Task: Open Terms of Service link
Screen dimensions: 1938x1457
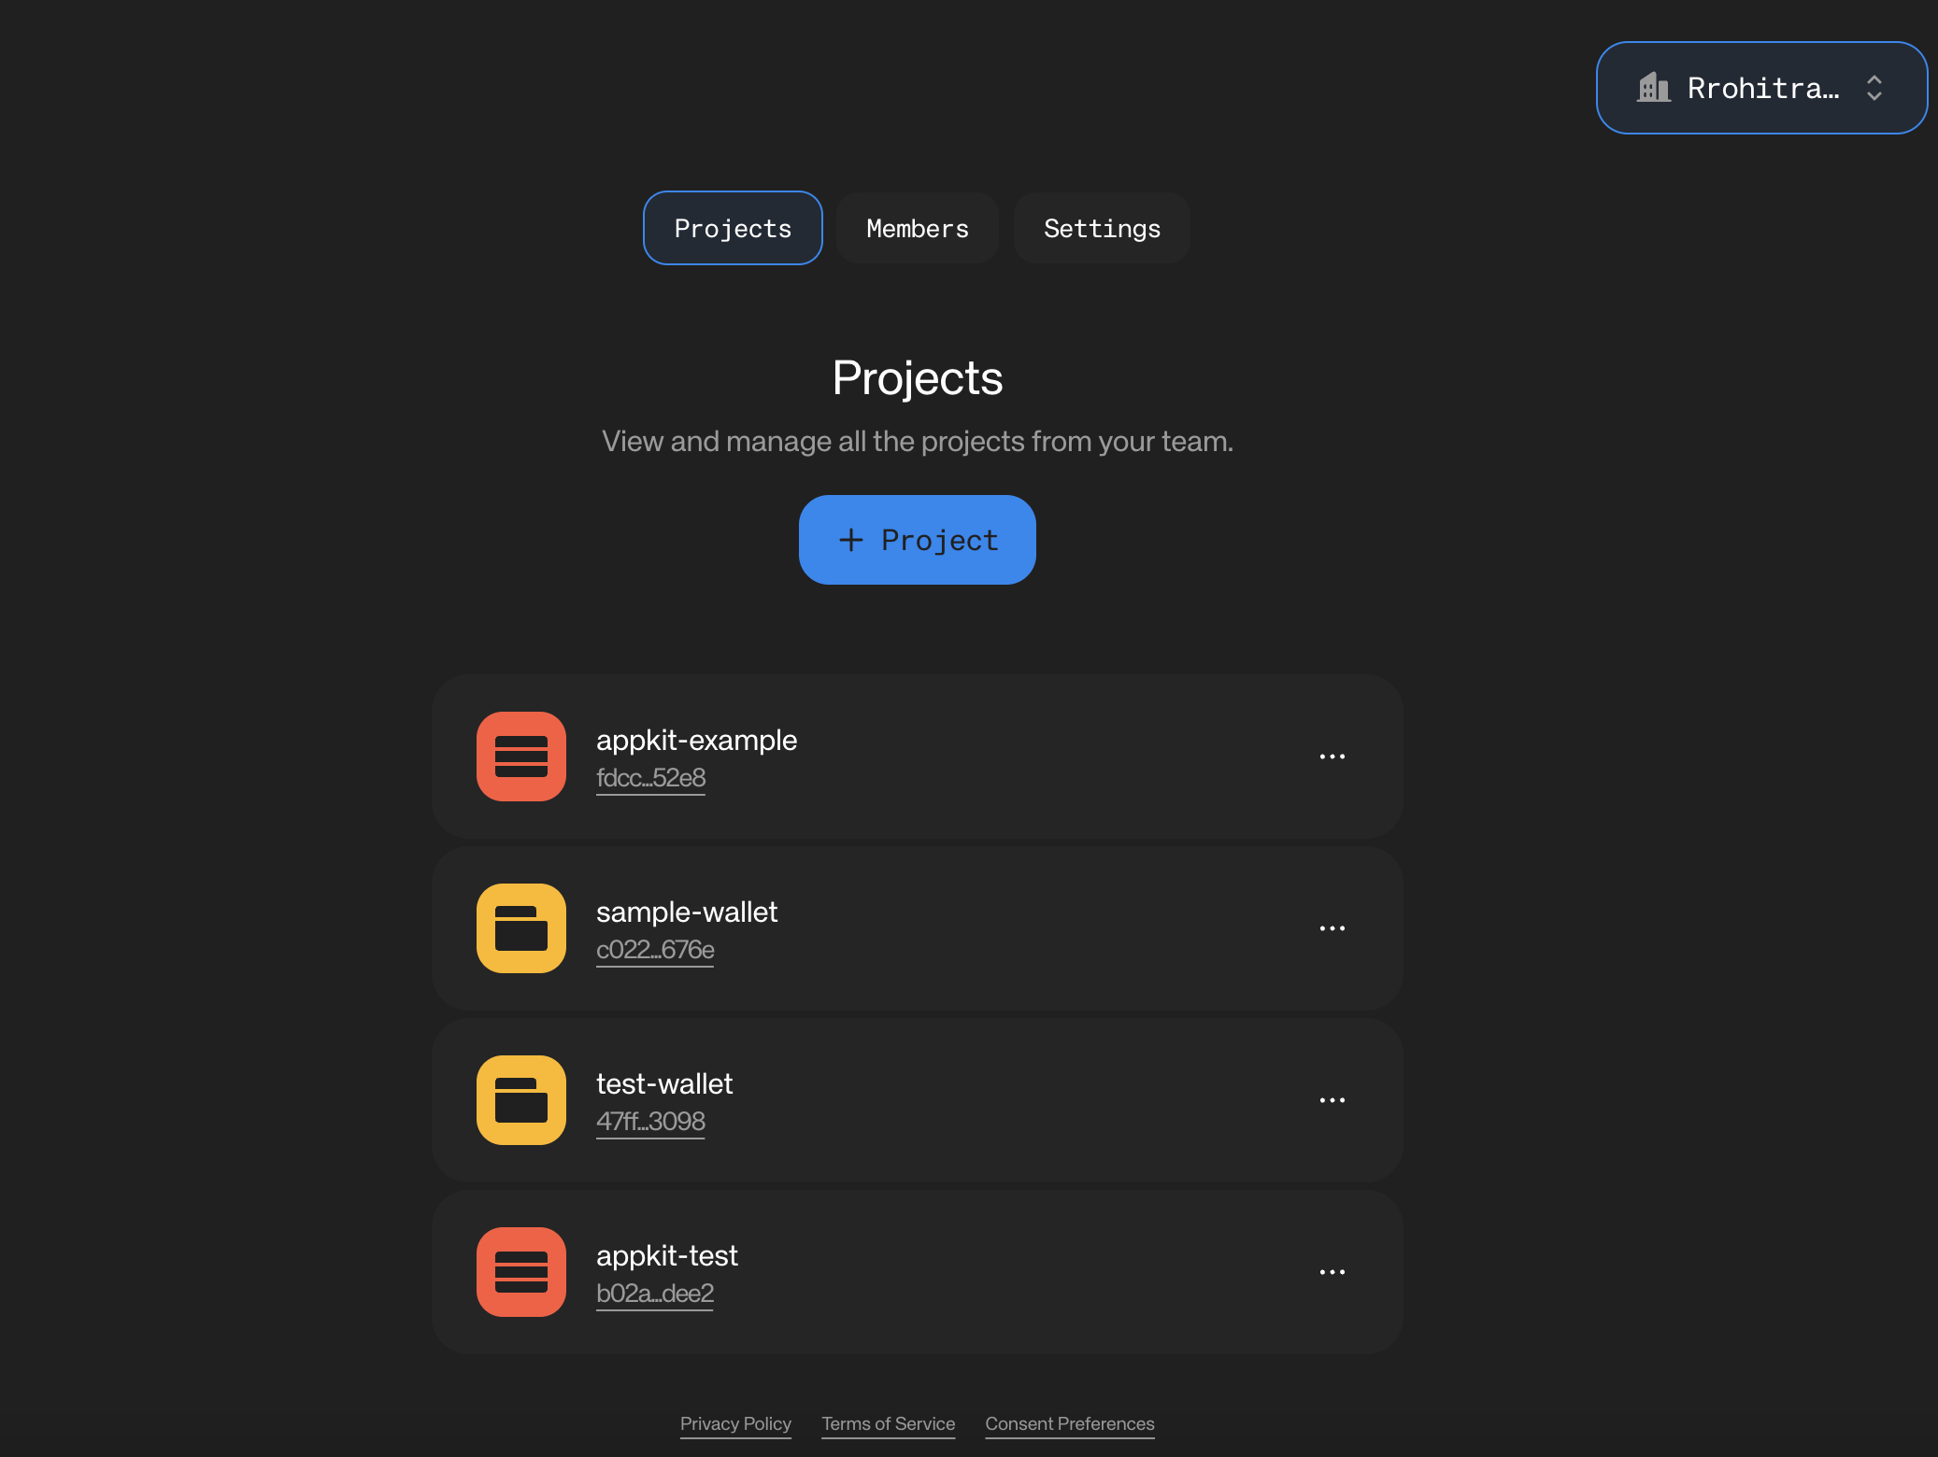Action: click(888, 1424)
